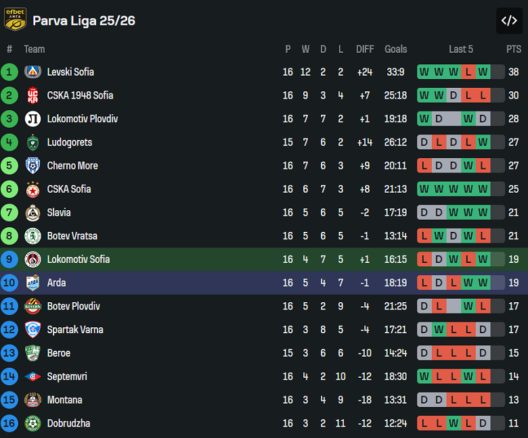Select the Arda team row name
528x438 pixels.
tap(56, 283)
